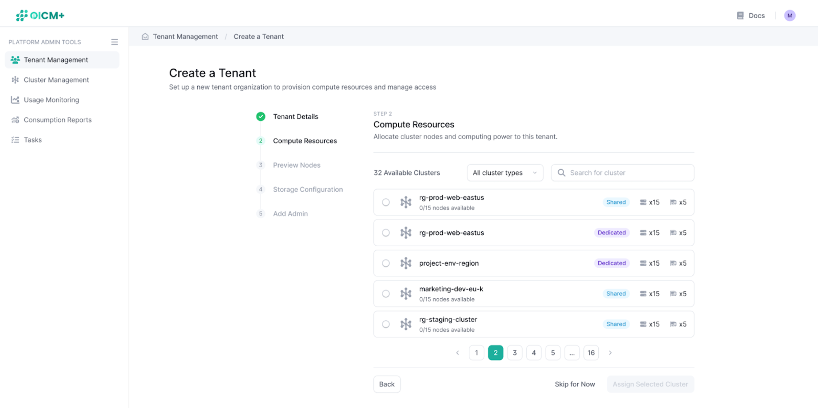
Task: Open the All cluster types dropdown
Action: [x=505, y=173]
